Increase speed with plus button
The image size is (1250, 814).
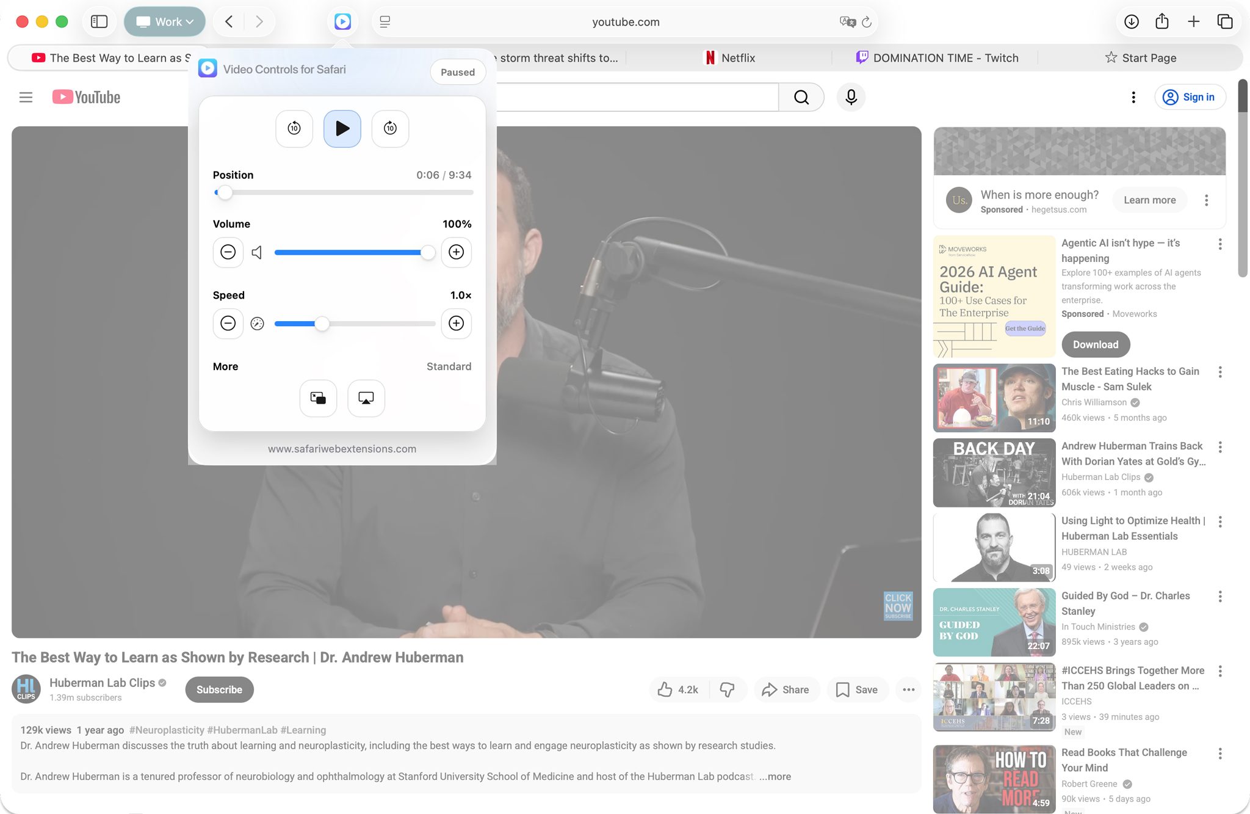pos(456,323)
